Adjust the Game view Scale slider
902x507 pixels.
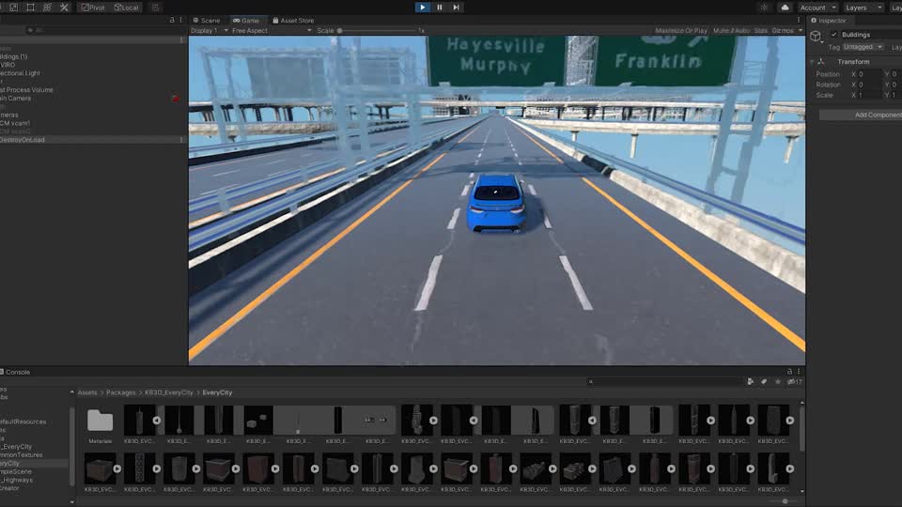[377, 30]
